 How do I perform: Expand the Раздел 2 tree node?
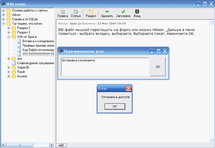coord(9,28)
